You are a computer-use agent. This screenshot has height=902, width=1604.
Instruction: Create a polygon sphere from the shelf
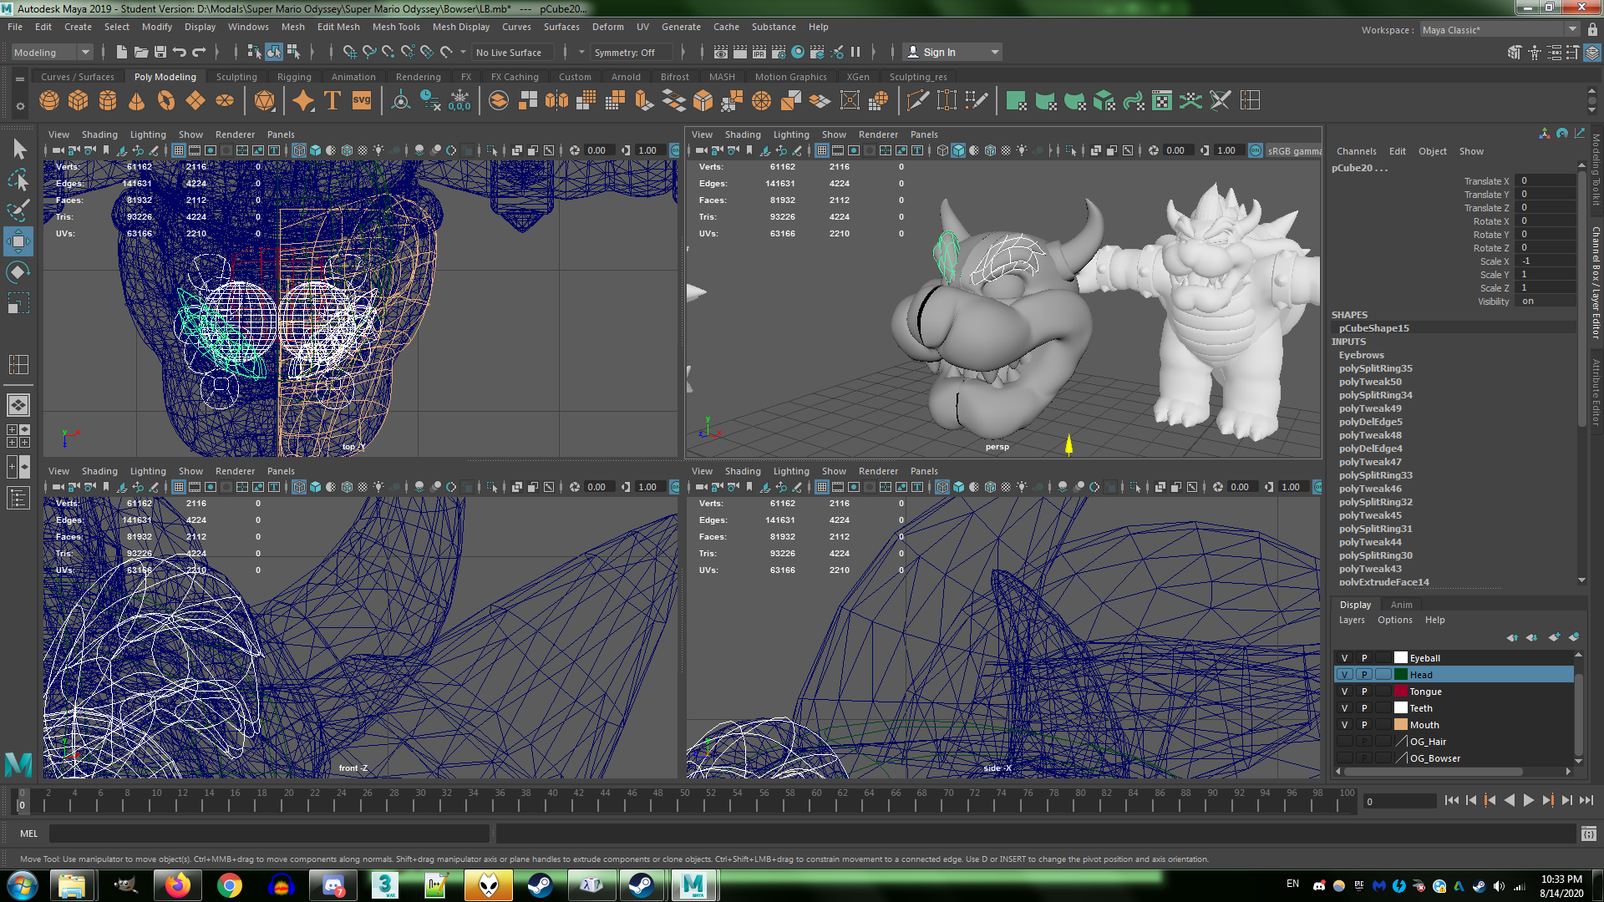[x=49, y=101]
